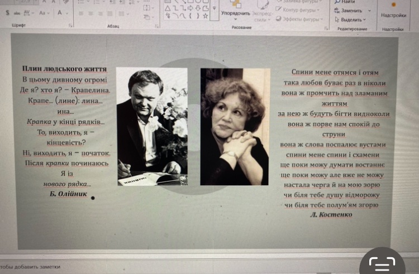Open Экспресс-стили quick styles

pyautogui.click(x=263, y=11)
